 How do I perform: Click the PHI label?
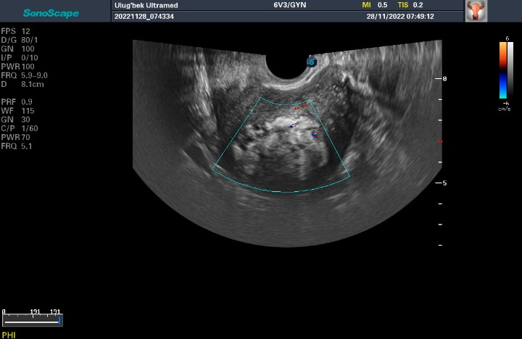click(x=9, y=335)
